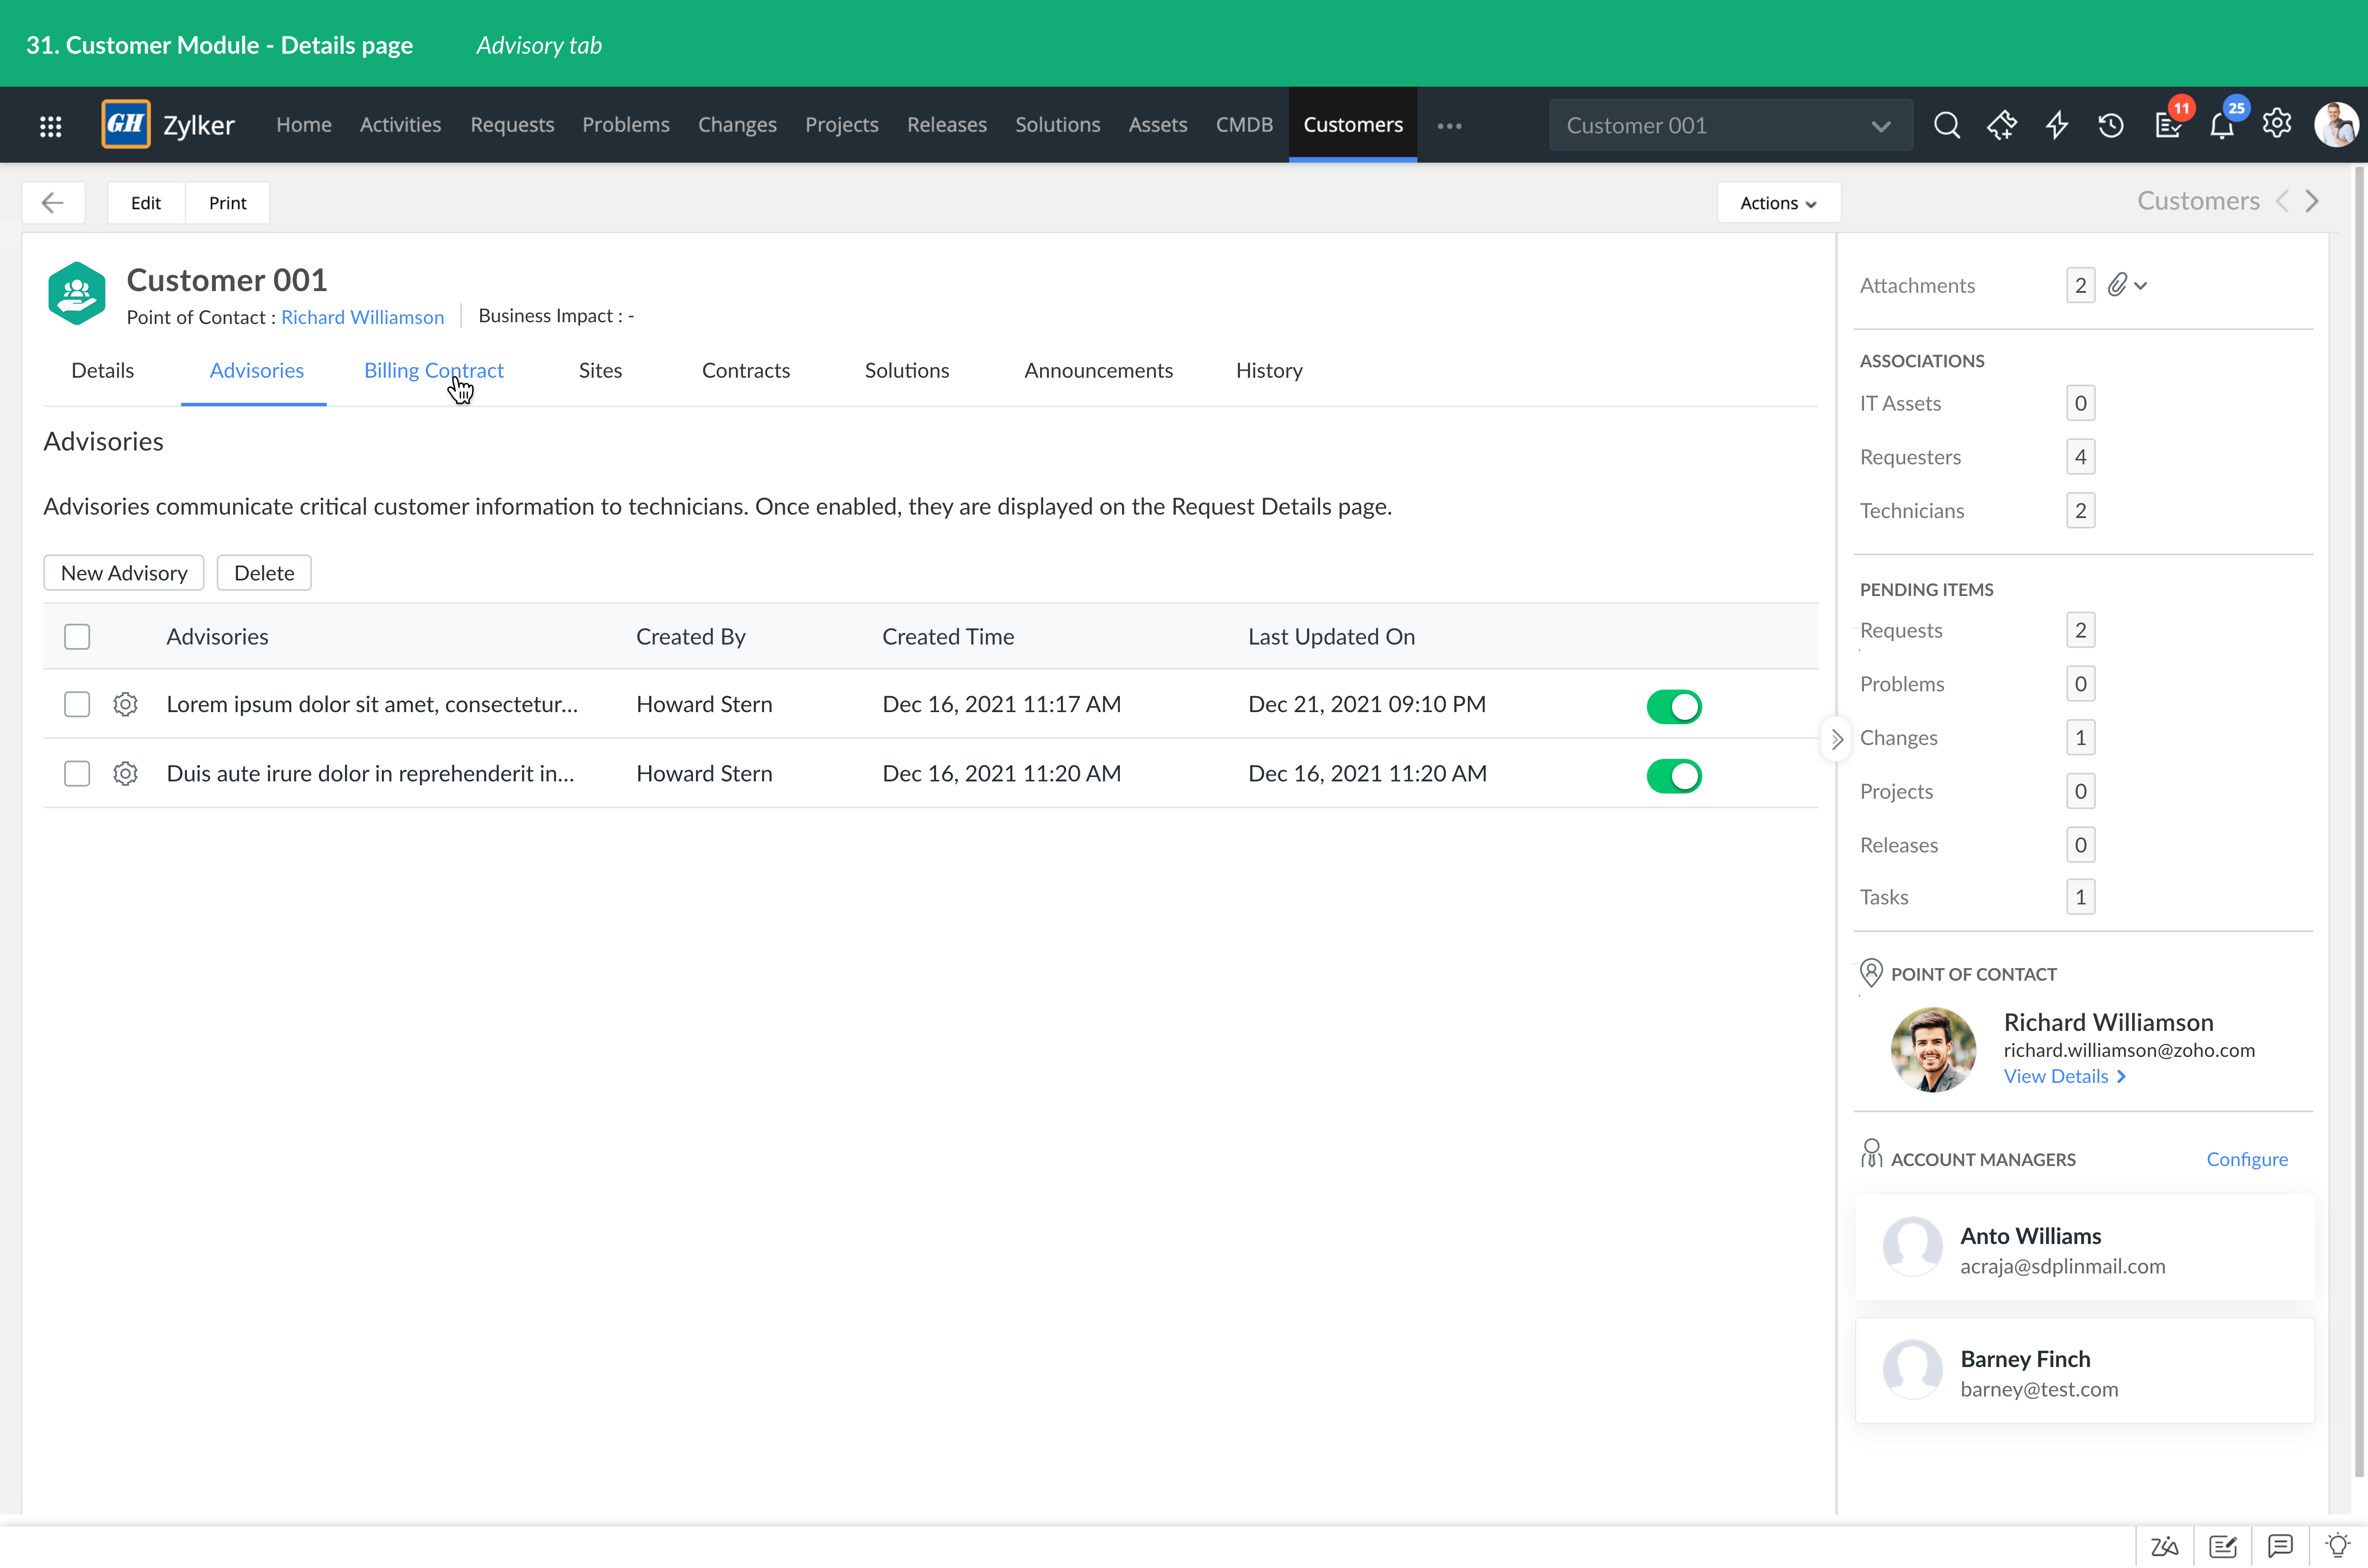Open the quick actions lightning icon
This screenshot has height=1568, width=2368.
[2057, 125]
